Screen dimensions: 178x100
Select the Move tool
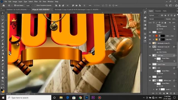[x=3, y=13]
